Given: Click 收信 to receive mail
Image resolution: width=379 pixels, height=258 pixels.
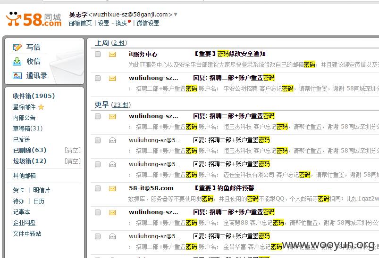Looking at the screenshot, I should coord(34,61).
